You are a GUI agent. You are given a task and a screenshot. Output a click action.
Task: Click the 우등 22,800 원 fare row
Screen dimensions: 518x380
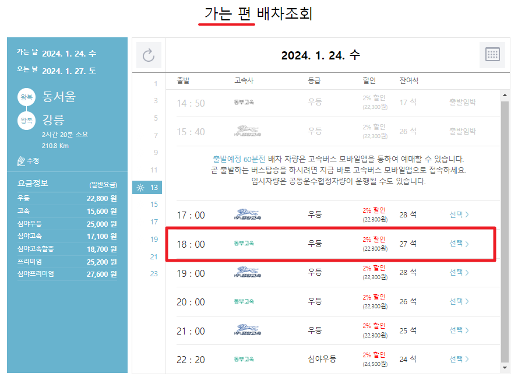click(67, 198)
